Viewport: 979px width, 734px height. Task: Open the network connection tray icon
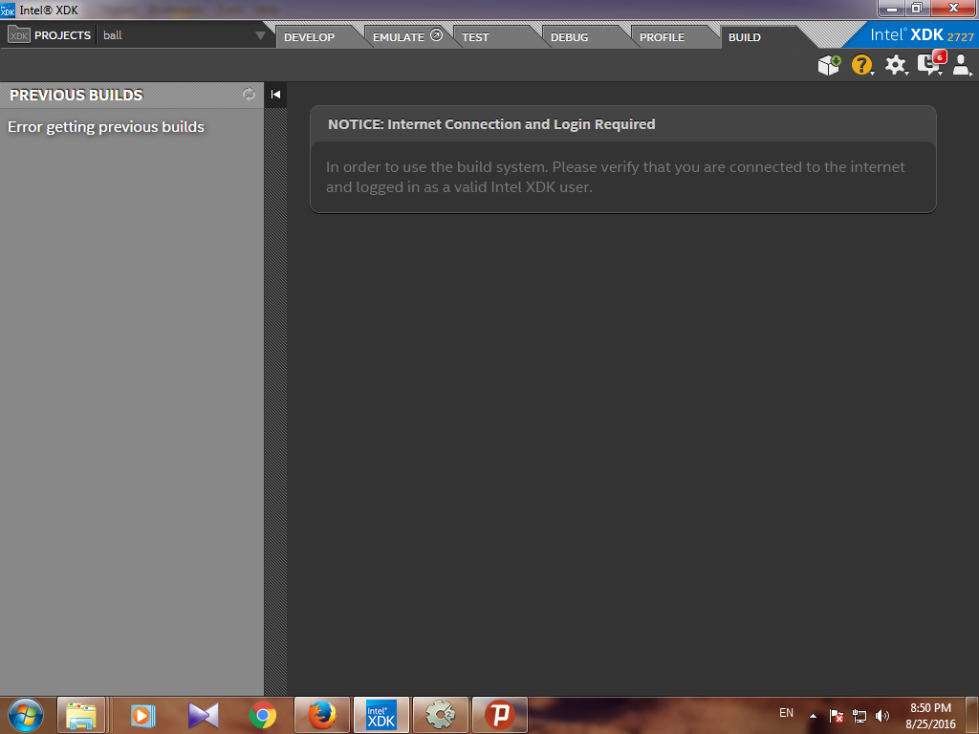pos(859,716)
